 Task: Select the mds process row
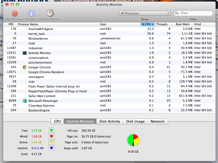coord(109,82)
